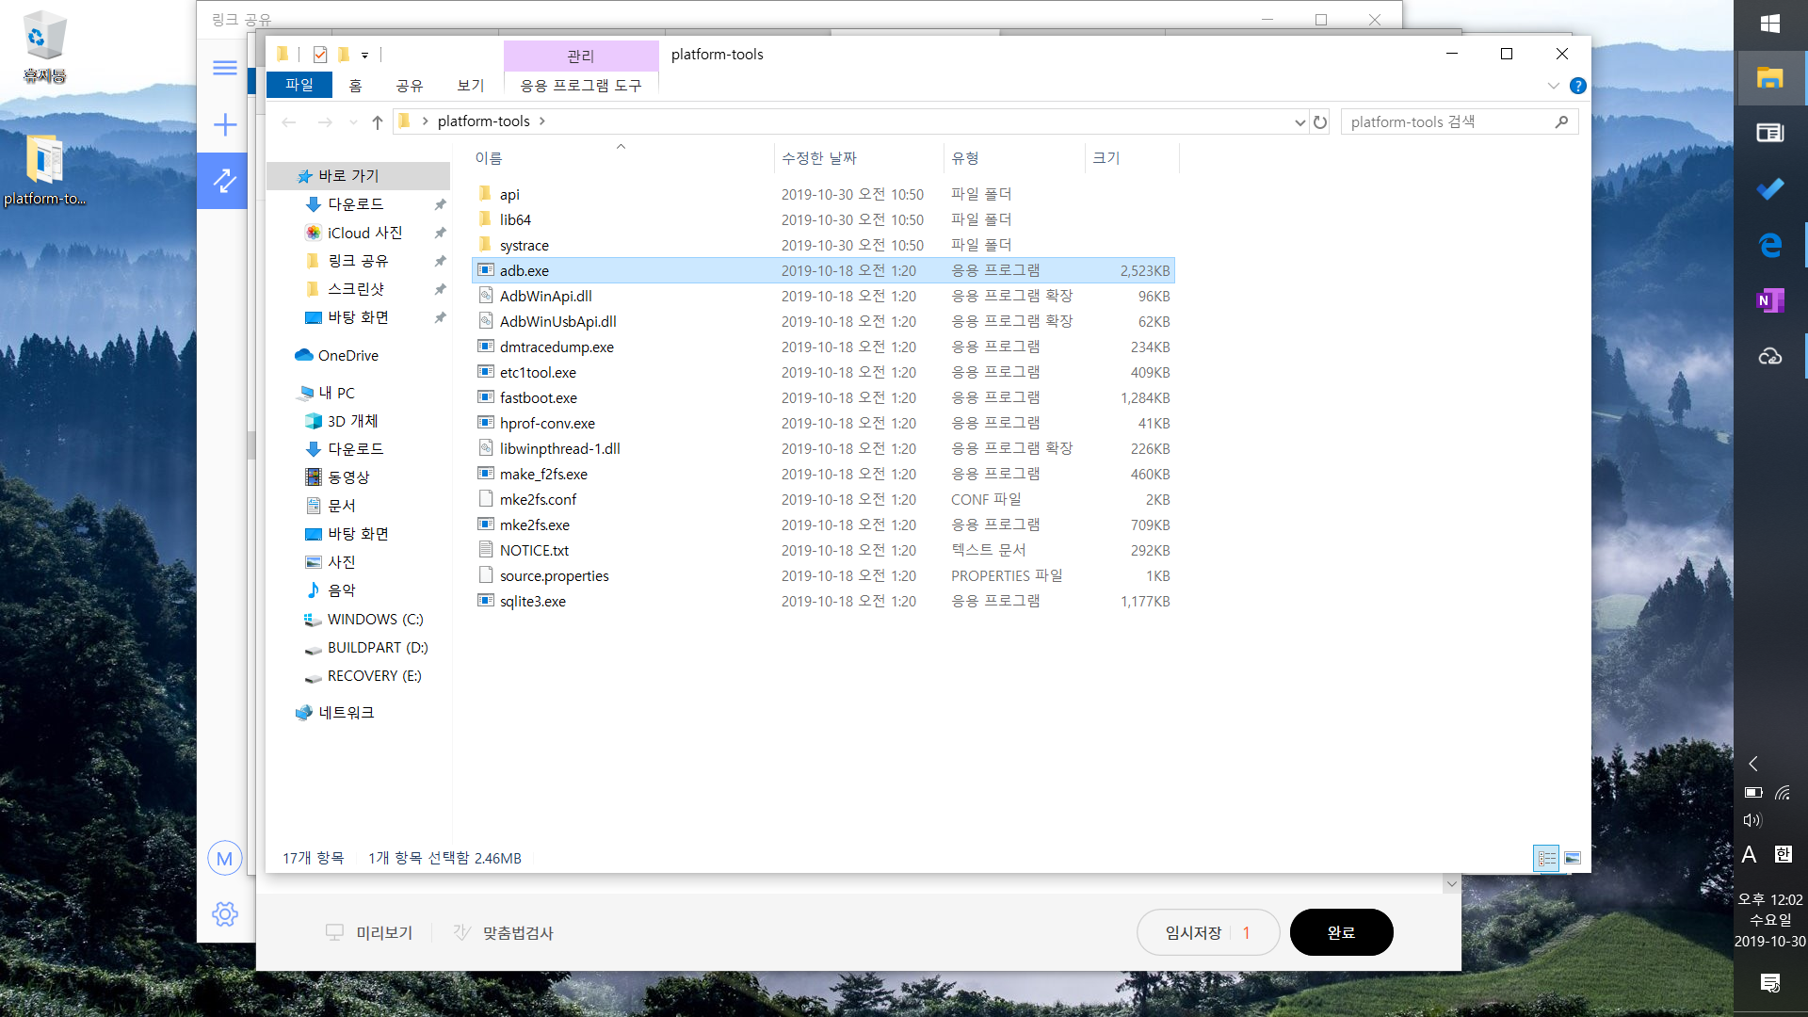Switch to details view mode
Screen dimensions: 1808x1017
[1546, 858]
